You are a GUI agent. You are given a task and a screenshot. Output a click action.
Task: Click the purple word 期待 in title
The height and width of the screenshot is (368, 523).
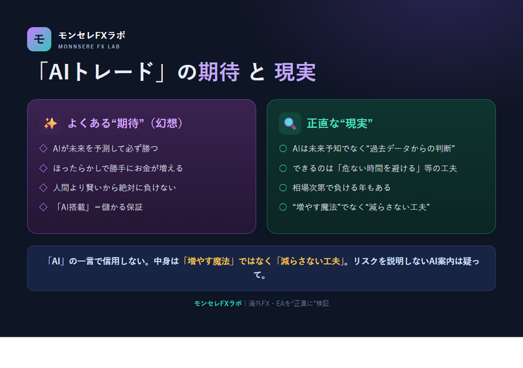tap(219, 72)
